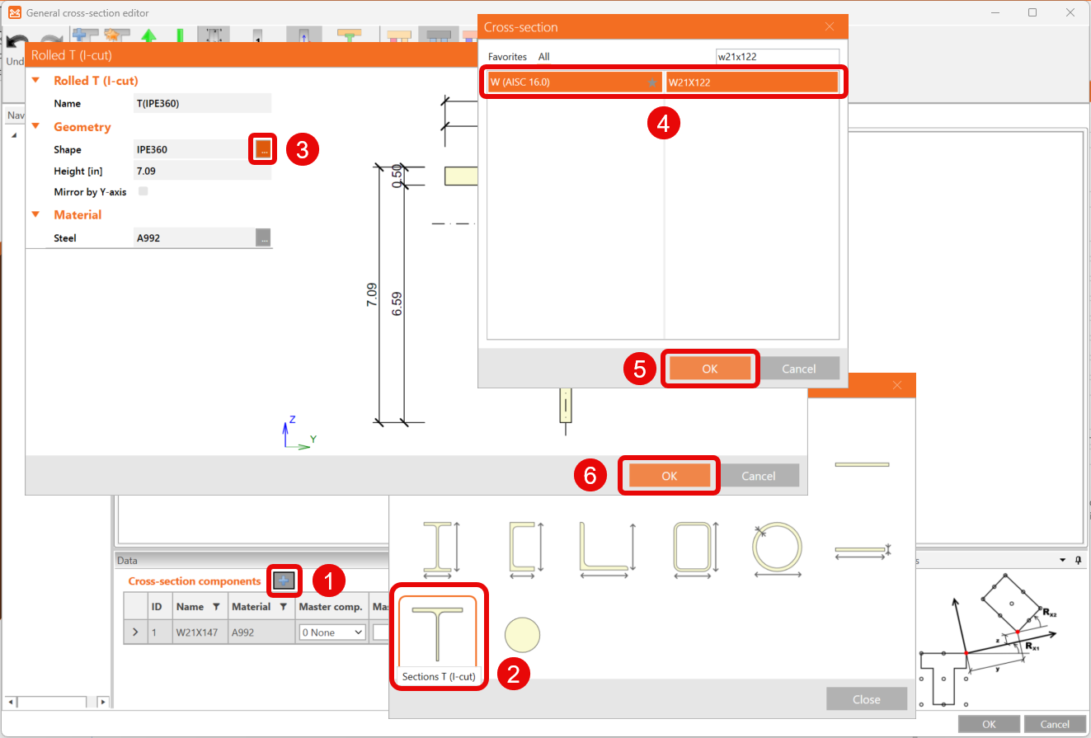
Task: Click Cancel in the General cross-section editor window
Action: click(1056, 724)
